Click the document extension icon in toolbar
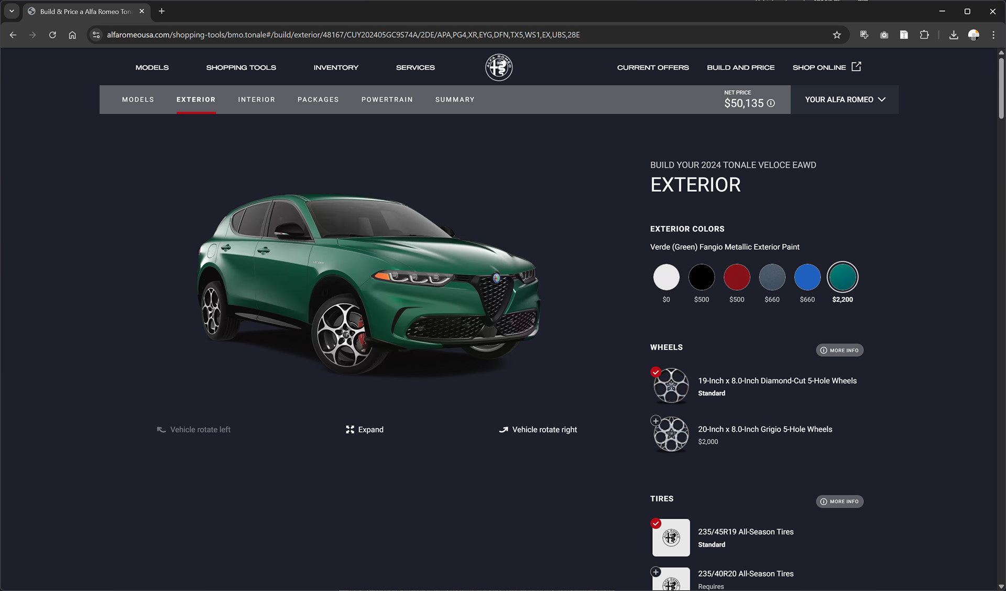1006x591 pixels. point(904,35)
